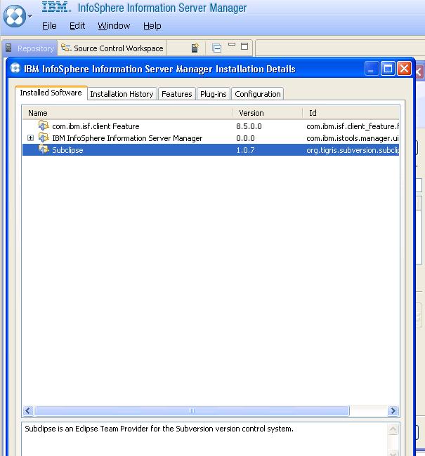425x456 pixels.
Task: Click the InfoSphere application logo button
Action: click(x=14, y=16)
